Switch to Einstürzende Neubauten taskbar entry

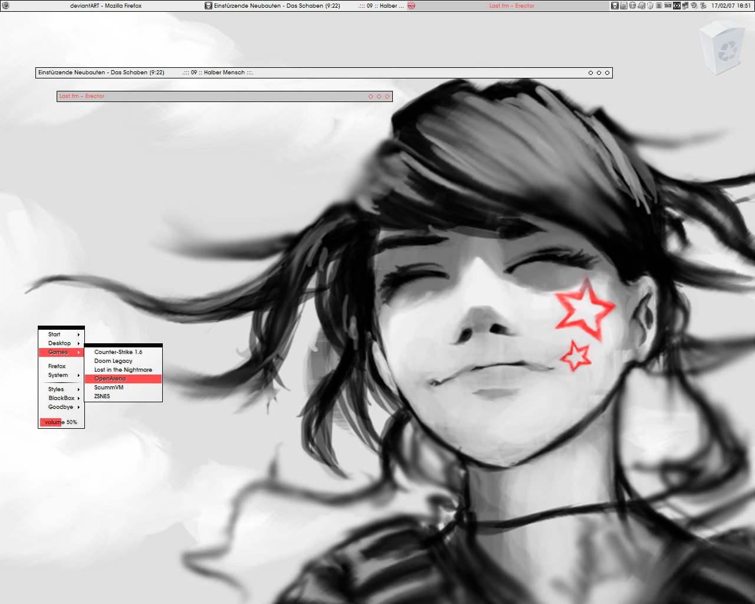(304, 5)
